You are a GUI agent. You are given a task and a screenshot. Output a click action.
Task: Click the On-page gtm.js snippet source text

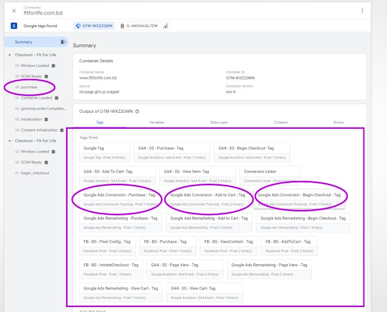[x=99, y=92]
